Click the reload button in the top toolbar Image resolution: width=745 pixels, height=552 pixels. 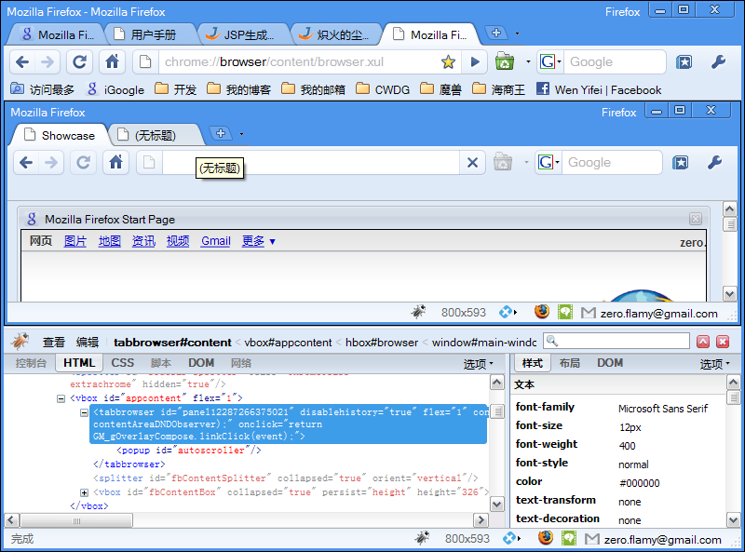[x=80, y=62]
